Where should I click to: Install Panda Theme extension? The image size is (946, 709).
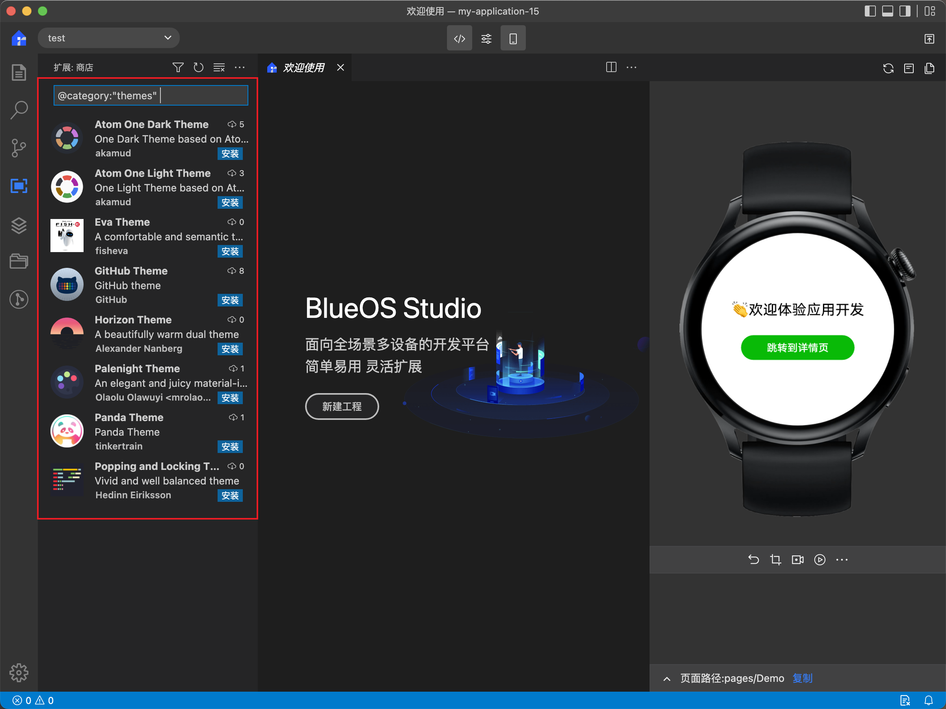point(230,447)
